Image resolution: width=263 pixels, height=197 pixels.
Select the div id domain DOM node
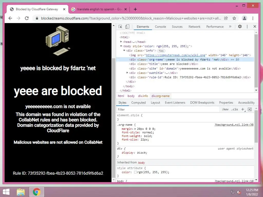pos(185,68)
